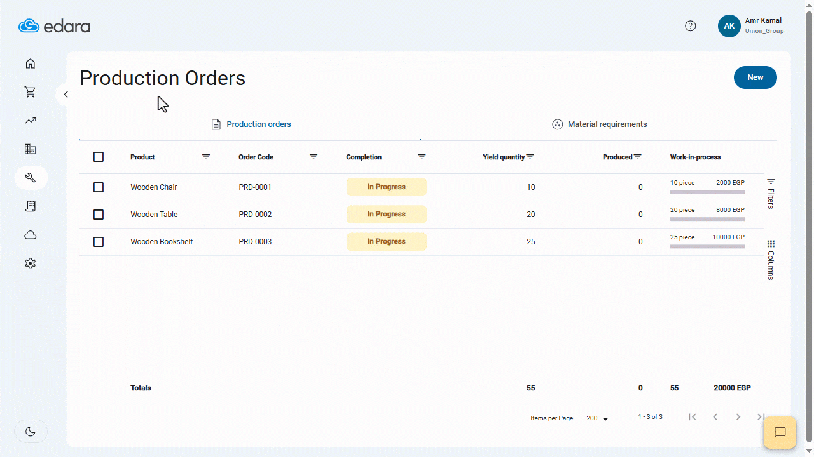Click the Wooden Bookshelf product name
Image resolution: width=814 pixels, height=457 pixels.
[162, 242]
